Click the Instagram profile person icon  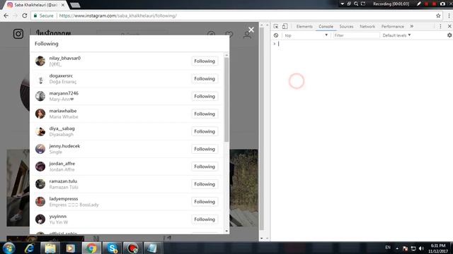[x=247, y=35]
